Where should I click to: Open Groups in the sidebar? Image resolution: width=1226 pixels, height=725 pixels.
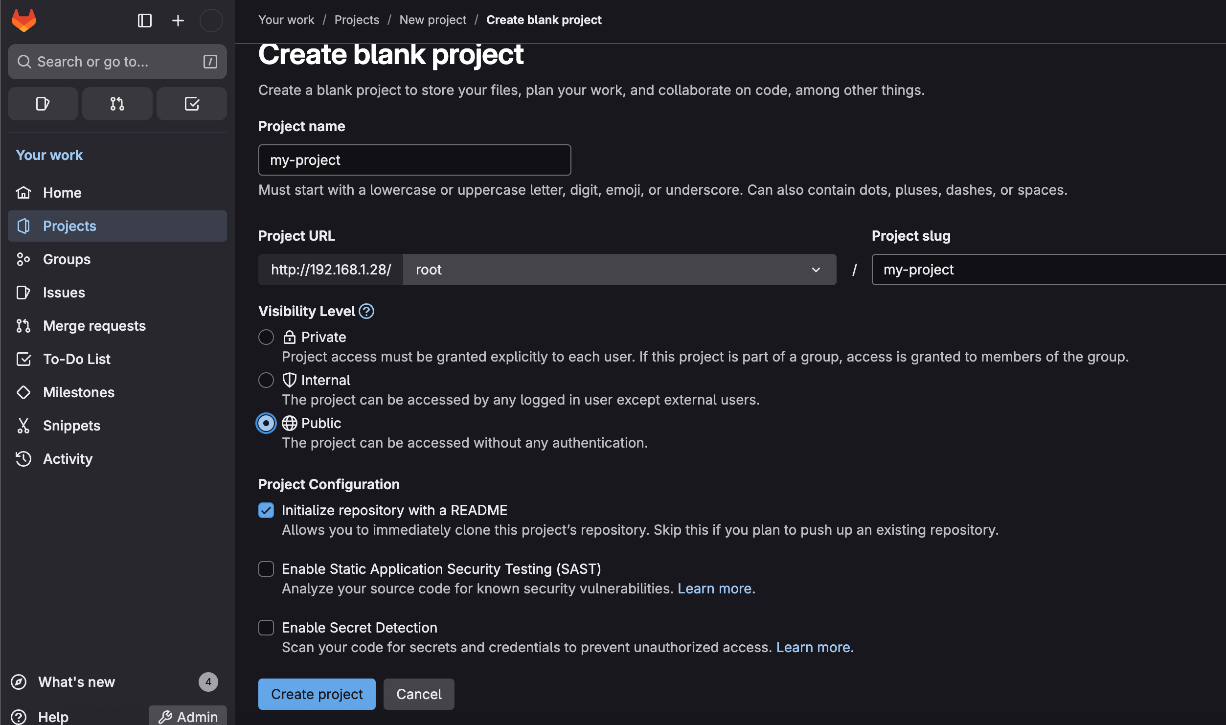[67, 259]
